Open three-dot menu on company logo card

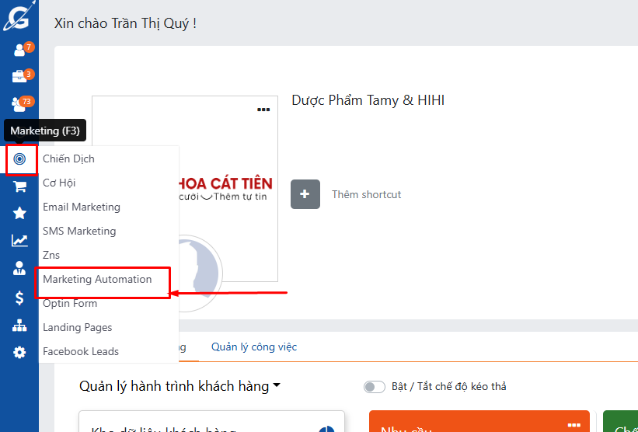tap(263, 110)
